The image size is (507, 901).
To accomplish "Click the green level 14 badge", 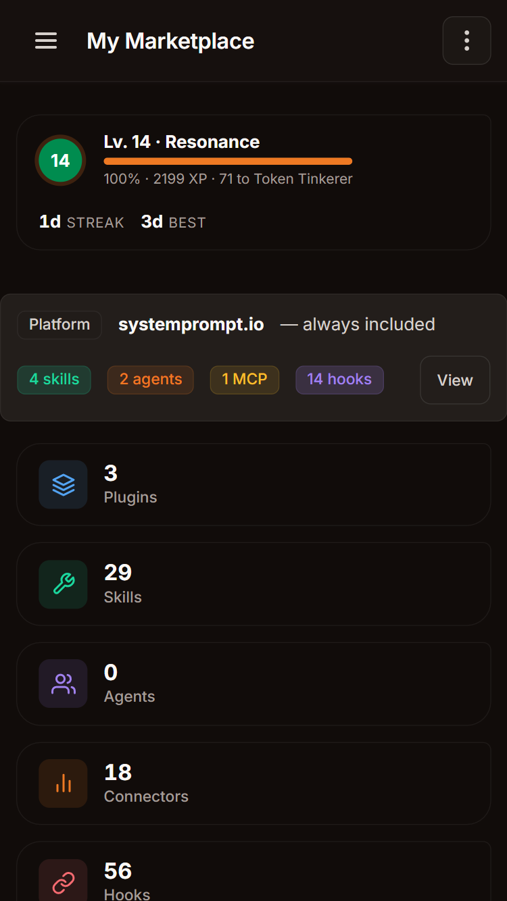I will coord(60,160).
